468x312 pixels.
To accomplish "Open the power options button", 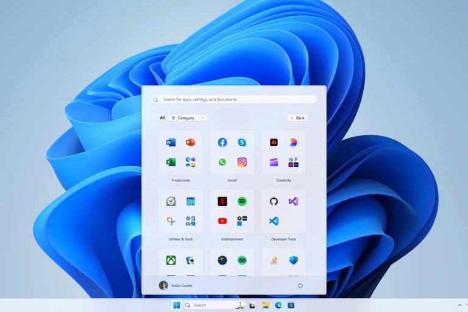I will (300, 286).
